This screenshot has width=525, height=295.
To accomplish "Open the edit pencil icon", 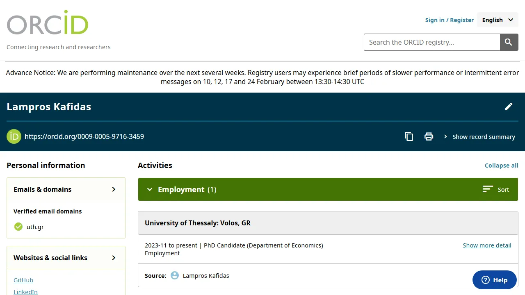I will pos(509,107).
